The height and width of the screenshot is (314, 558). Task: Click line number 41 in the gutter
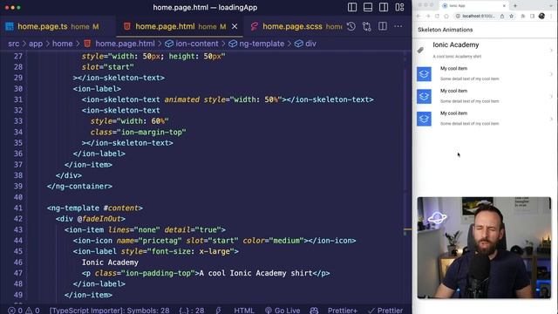click(18, 208)
